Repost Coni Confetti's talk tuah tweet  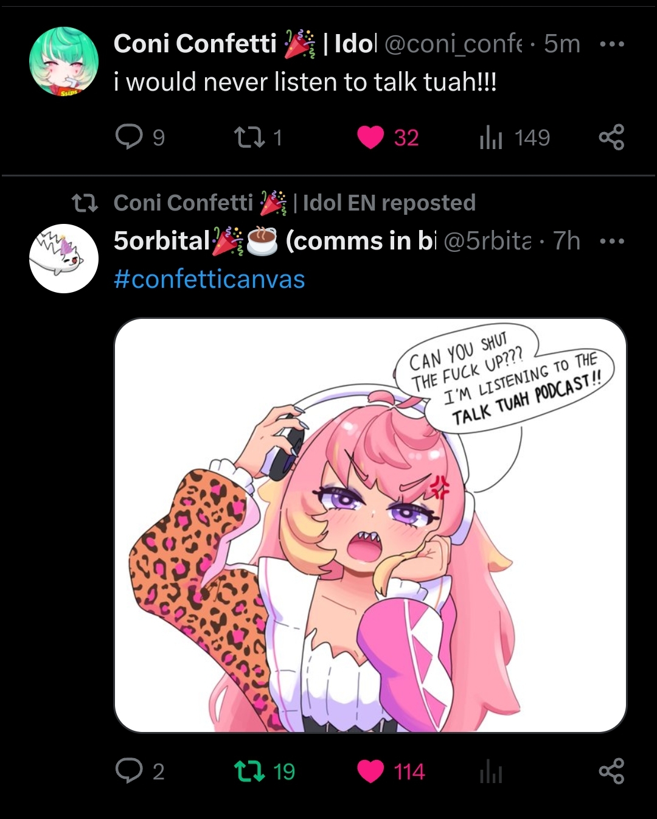tap(249, 138)
